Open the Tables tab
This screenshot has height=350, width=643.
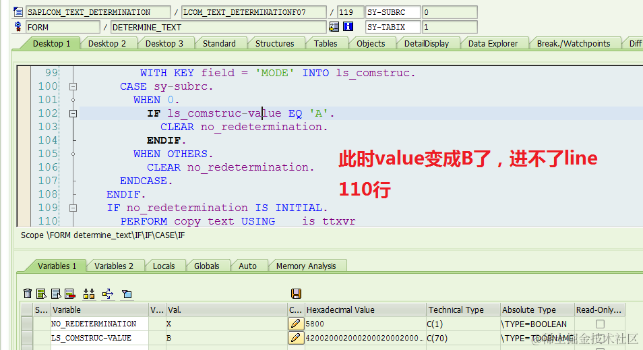coord(325,43)
